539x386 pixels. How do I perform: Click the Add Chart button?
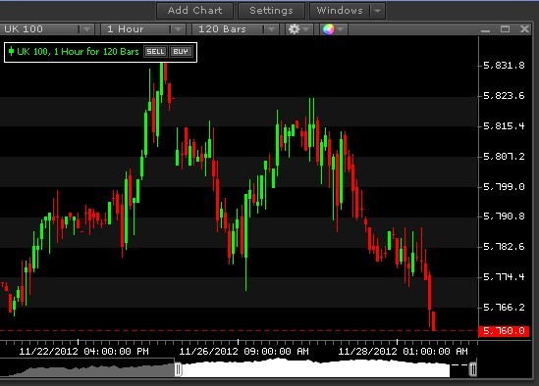(x=195, y=11)
